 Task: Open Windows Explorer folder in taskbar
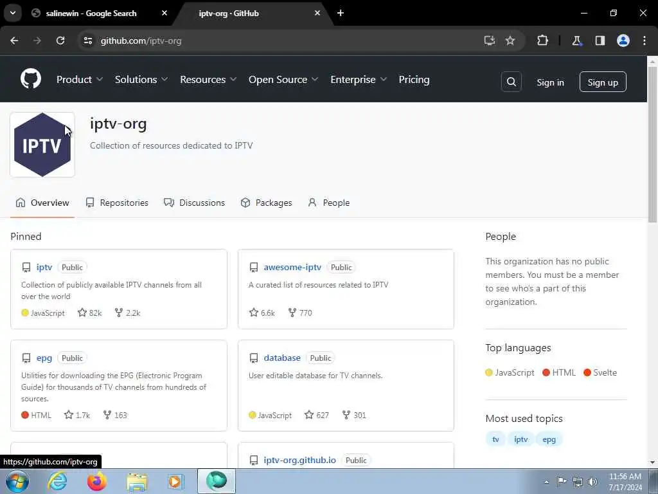(137, 482)
